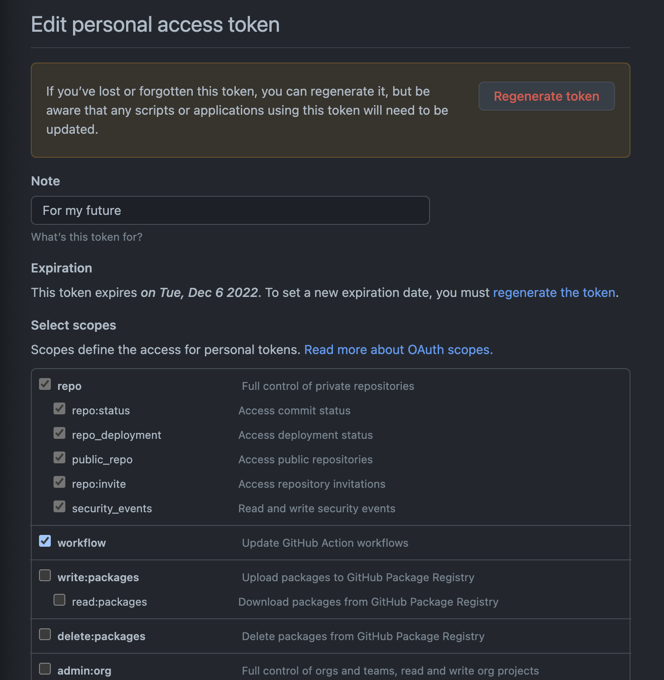This screenshot has height=680, width=664.
Task: Click the "For my future" note text
Action: click(82, 210)
